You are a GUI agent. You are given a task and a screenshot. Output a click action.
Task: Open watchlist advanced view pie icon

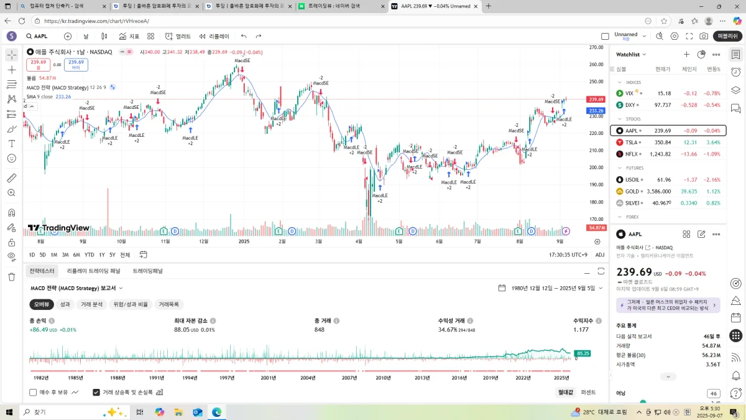(x=702, y=55)
